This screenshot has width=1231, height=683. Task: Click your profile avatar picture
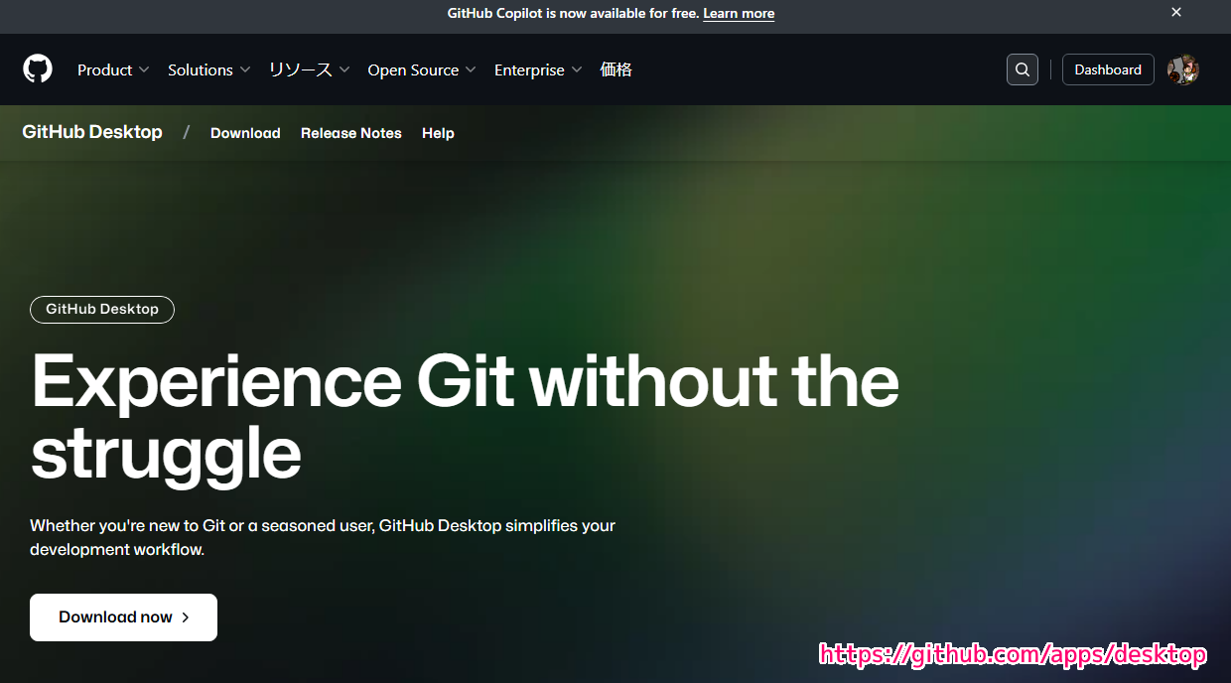coord(1182,68)
